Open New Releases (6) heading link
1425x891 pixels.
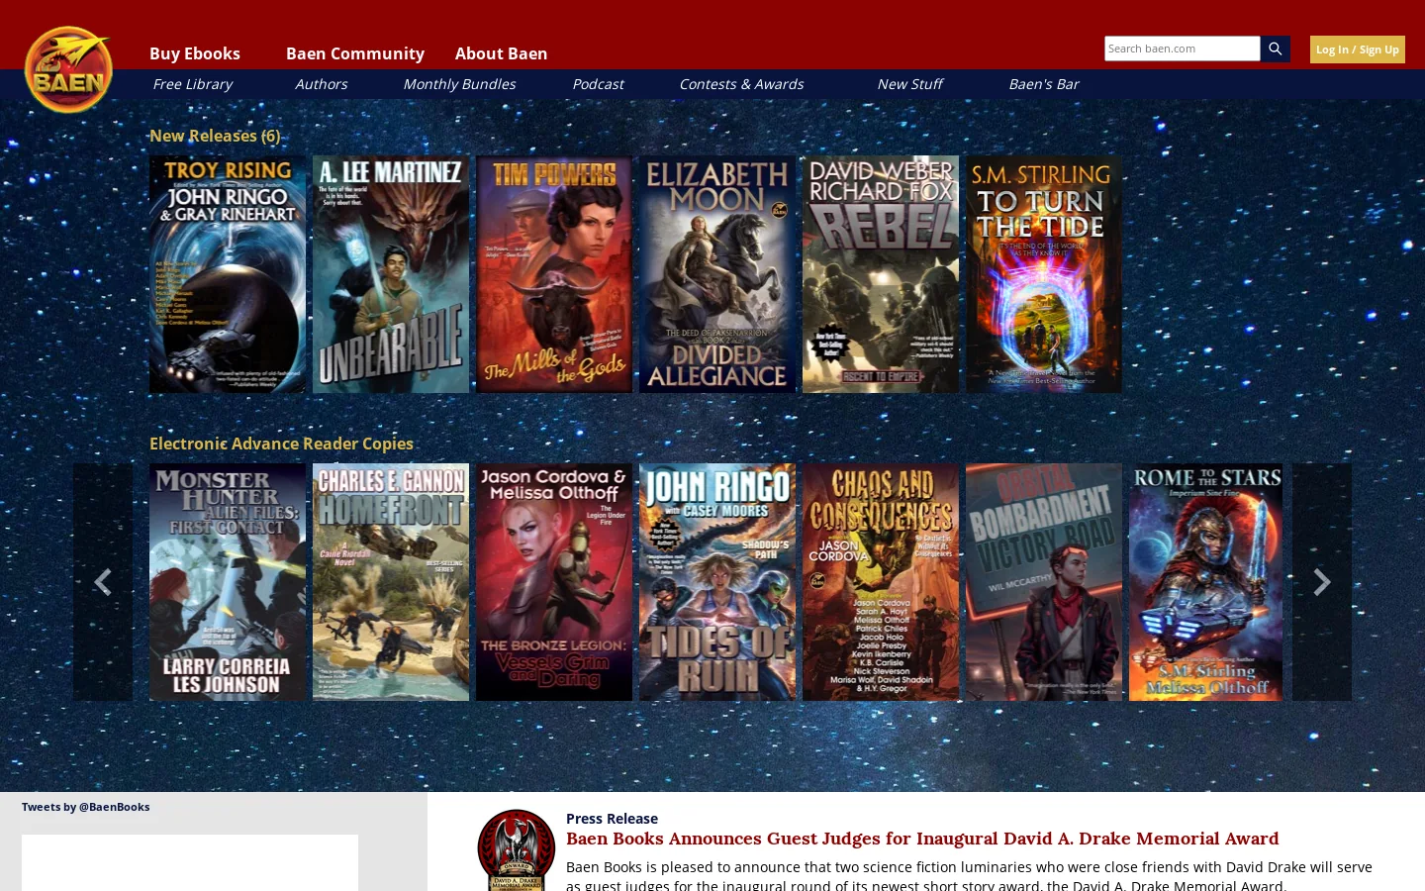[215, 136]
